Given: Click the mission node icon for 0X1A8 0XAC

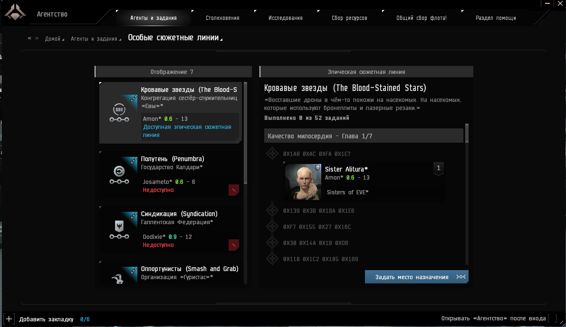Looking at the screenshot, I should (x=272, y=154).
